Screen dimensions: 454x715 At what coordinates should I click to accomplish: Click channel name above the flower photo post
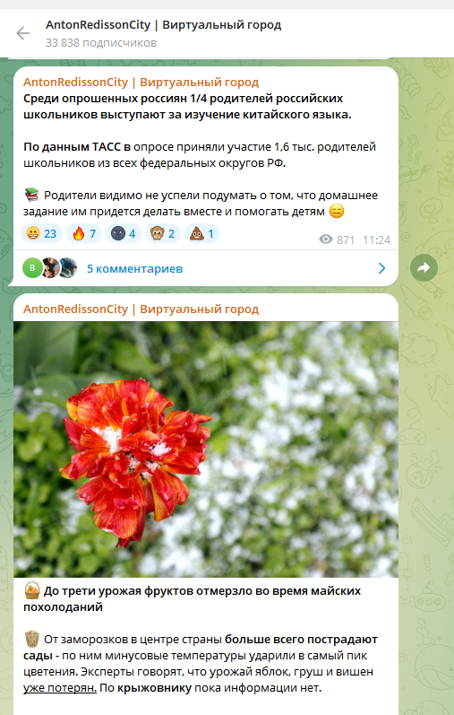tap(141, 310)
